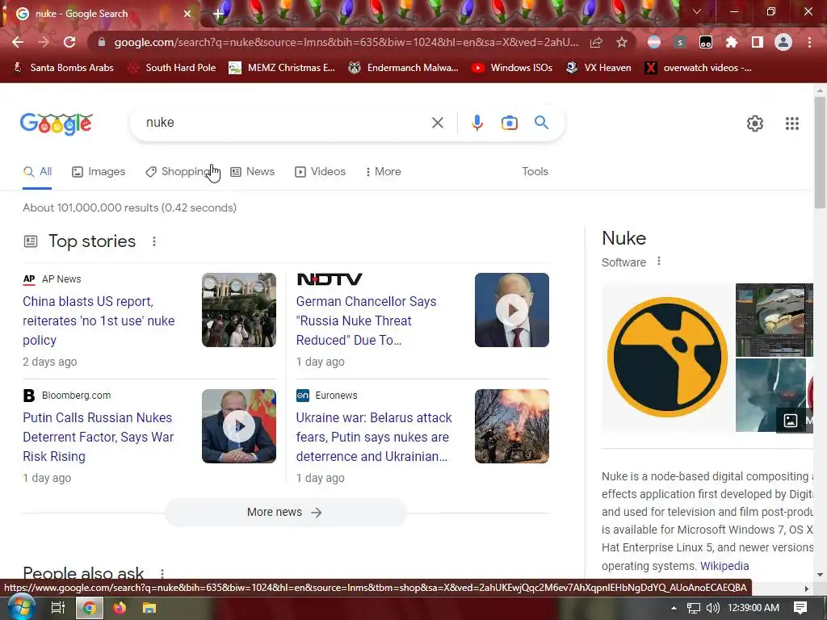Open the Endermanch Malwa... bookmark
Image resolution: width=827 pixels, height=620 pixels.
point(404,68)
